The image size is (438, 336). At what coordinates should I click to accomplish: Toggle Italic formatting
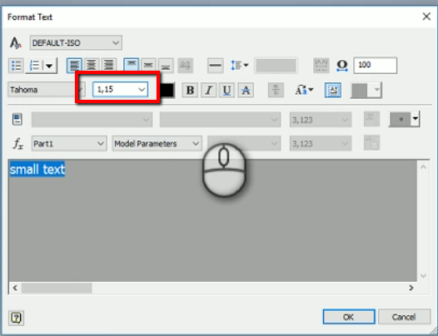pos(209,90)
